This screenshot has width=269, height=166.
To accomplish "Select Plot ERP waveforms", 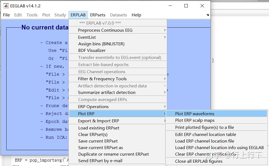I will coord(195,114).
